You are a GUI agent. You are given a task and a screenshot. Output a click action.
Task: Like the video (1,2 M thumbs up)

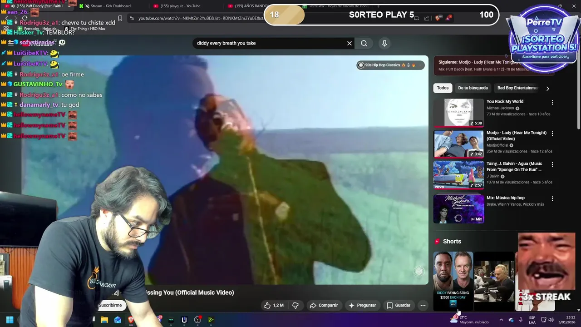coord(274,305)
